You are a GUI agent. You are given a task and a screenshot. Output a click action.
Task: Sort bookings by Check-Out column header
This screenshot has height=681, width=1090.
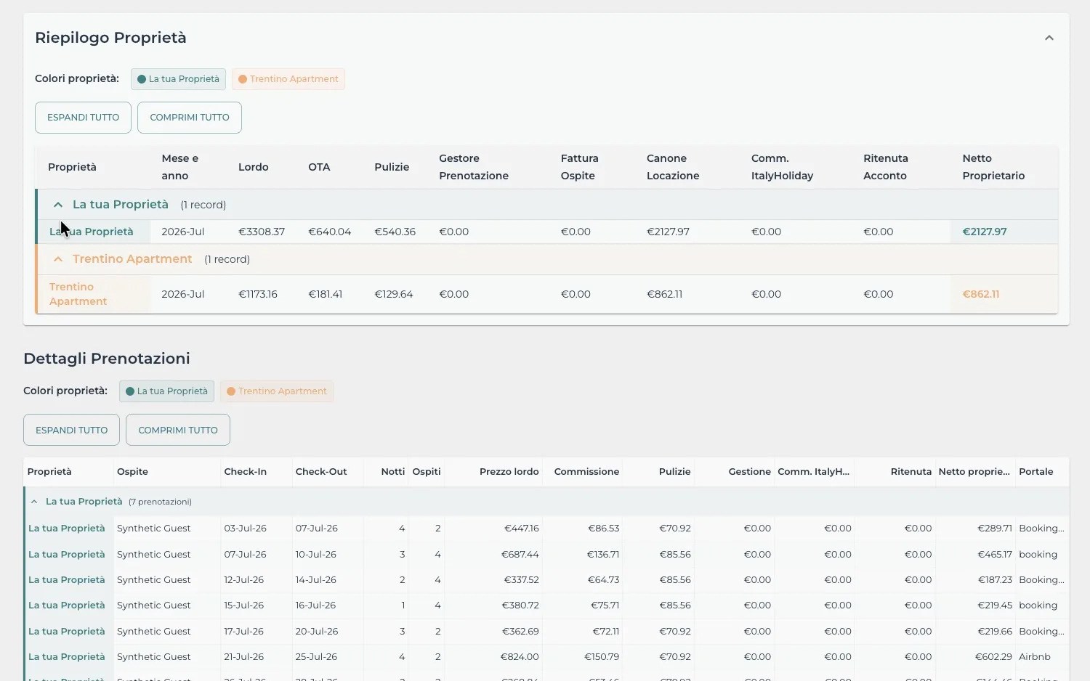click(x=321, y=472)
